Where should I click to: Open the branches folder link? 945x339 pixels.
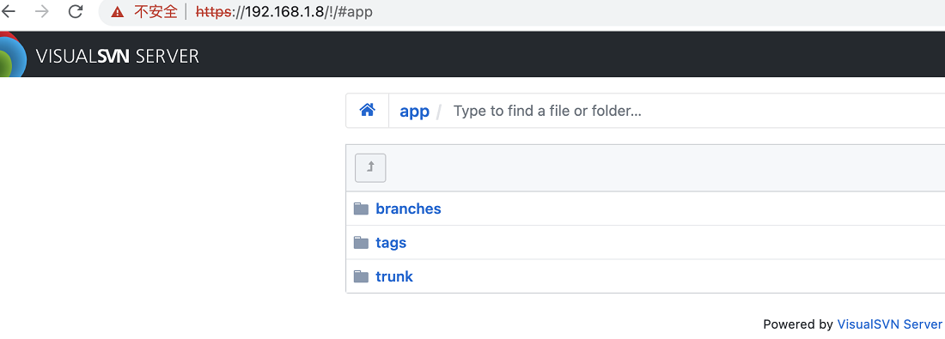408,209
